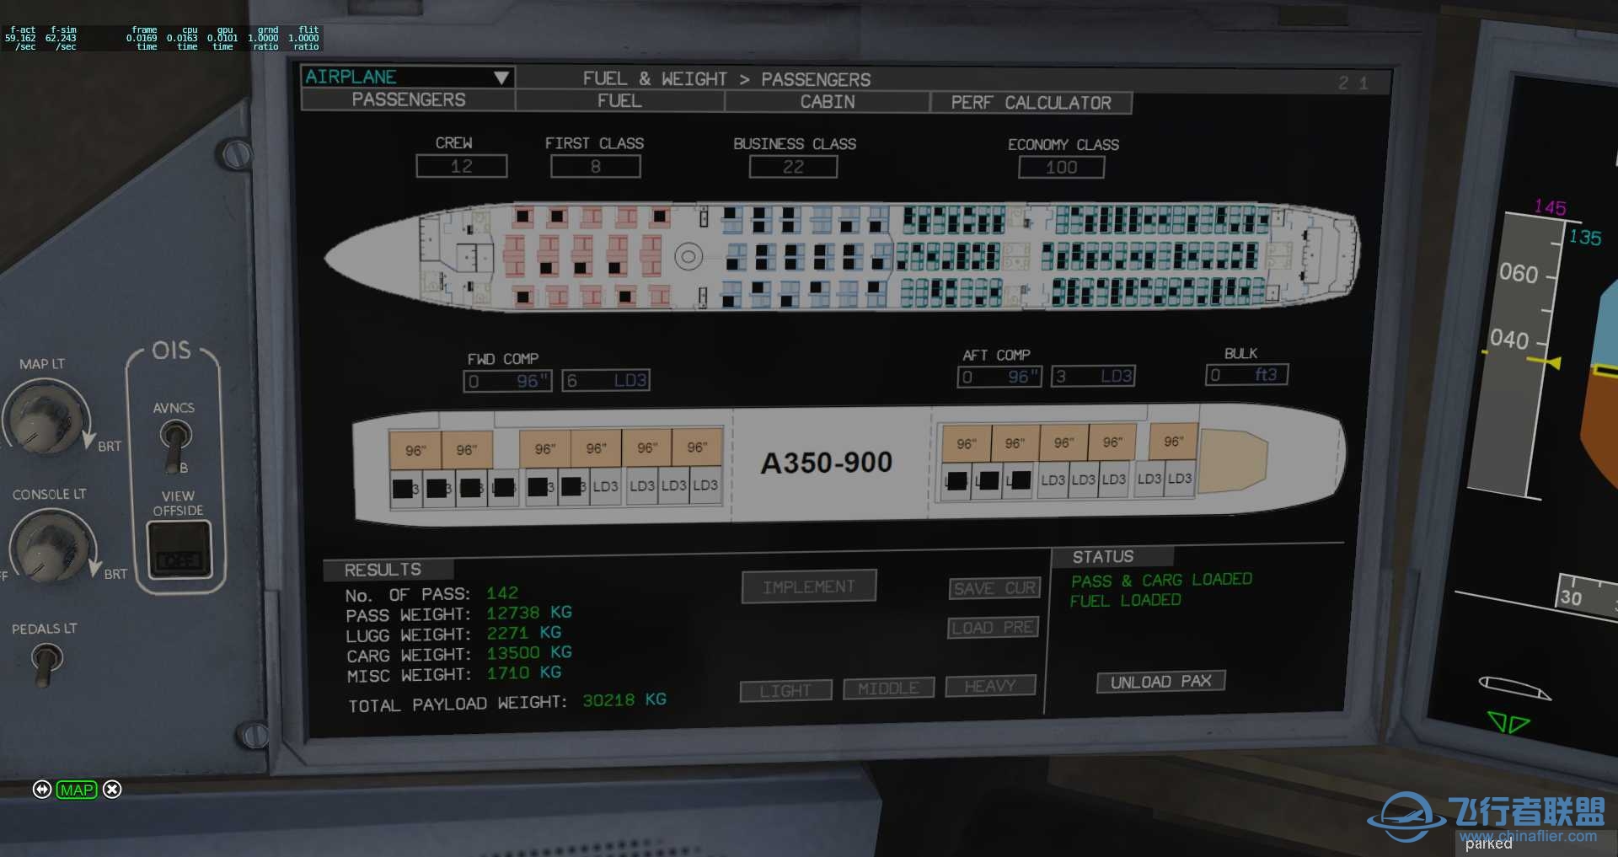1618x857 pixels.
Task: Choose the MIDDLE load preset
Action: [888, 688]
